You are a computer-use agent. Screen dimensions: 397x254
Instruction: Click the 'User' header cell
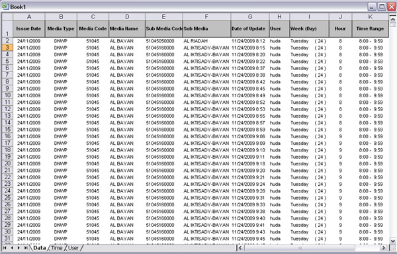tap(279, 28)
